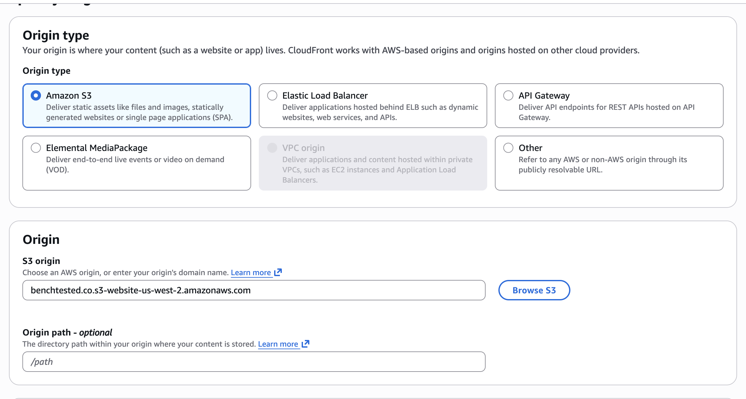
Task: Select the Amazon S3 origin type radio button
Action: 36,95
